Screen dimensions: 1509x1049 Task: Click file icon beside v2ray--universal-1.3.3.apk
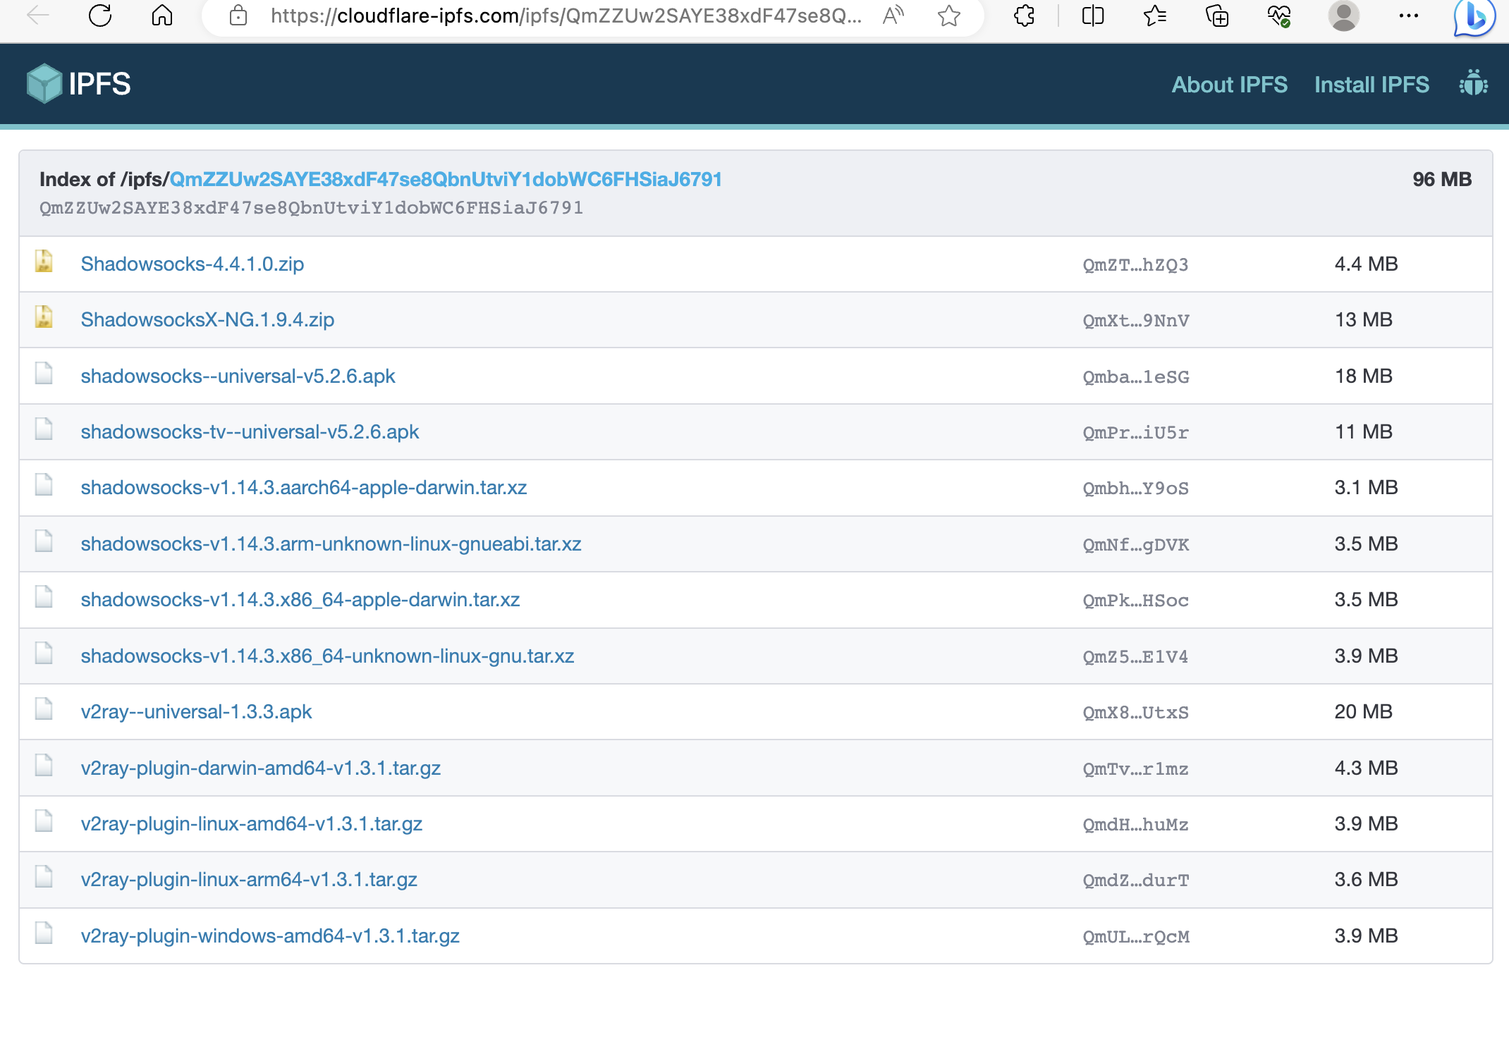(x=44, y=708)
